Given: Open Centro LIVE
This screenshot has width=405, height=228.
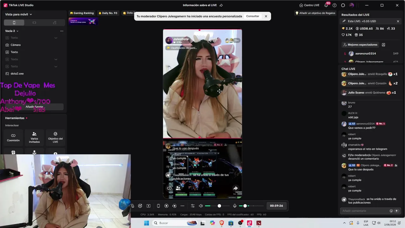Looking at the screenshot, I should (309, 5).
